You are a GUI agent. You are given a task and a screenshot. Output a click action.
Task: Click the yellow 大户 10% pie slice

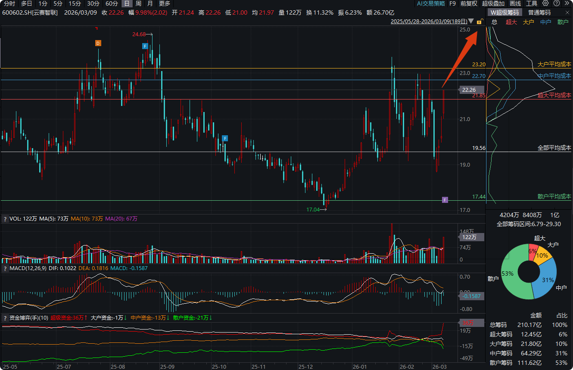tap(542, 255)
